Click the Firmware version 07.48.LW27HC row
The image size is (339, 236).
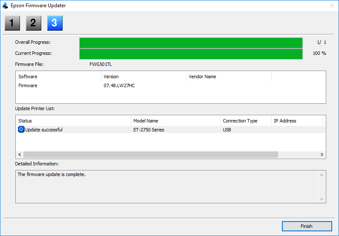pyautogui.click(x=119, y=85)
